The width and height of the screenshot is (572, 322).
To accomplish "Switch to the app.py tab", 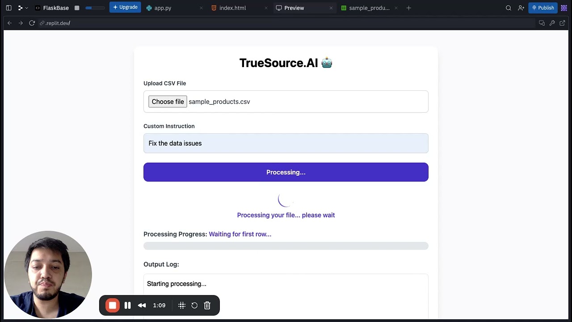I will click(163, 8).
